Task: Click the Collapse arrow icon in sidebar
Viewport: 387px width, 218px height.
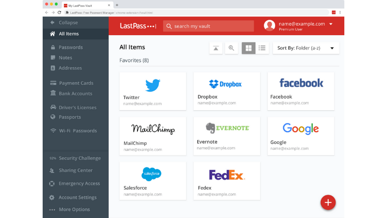Action: pos(52,22)
